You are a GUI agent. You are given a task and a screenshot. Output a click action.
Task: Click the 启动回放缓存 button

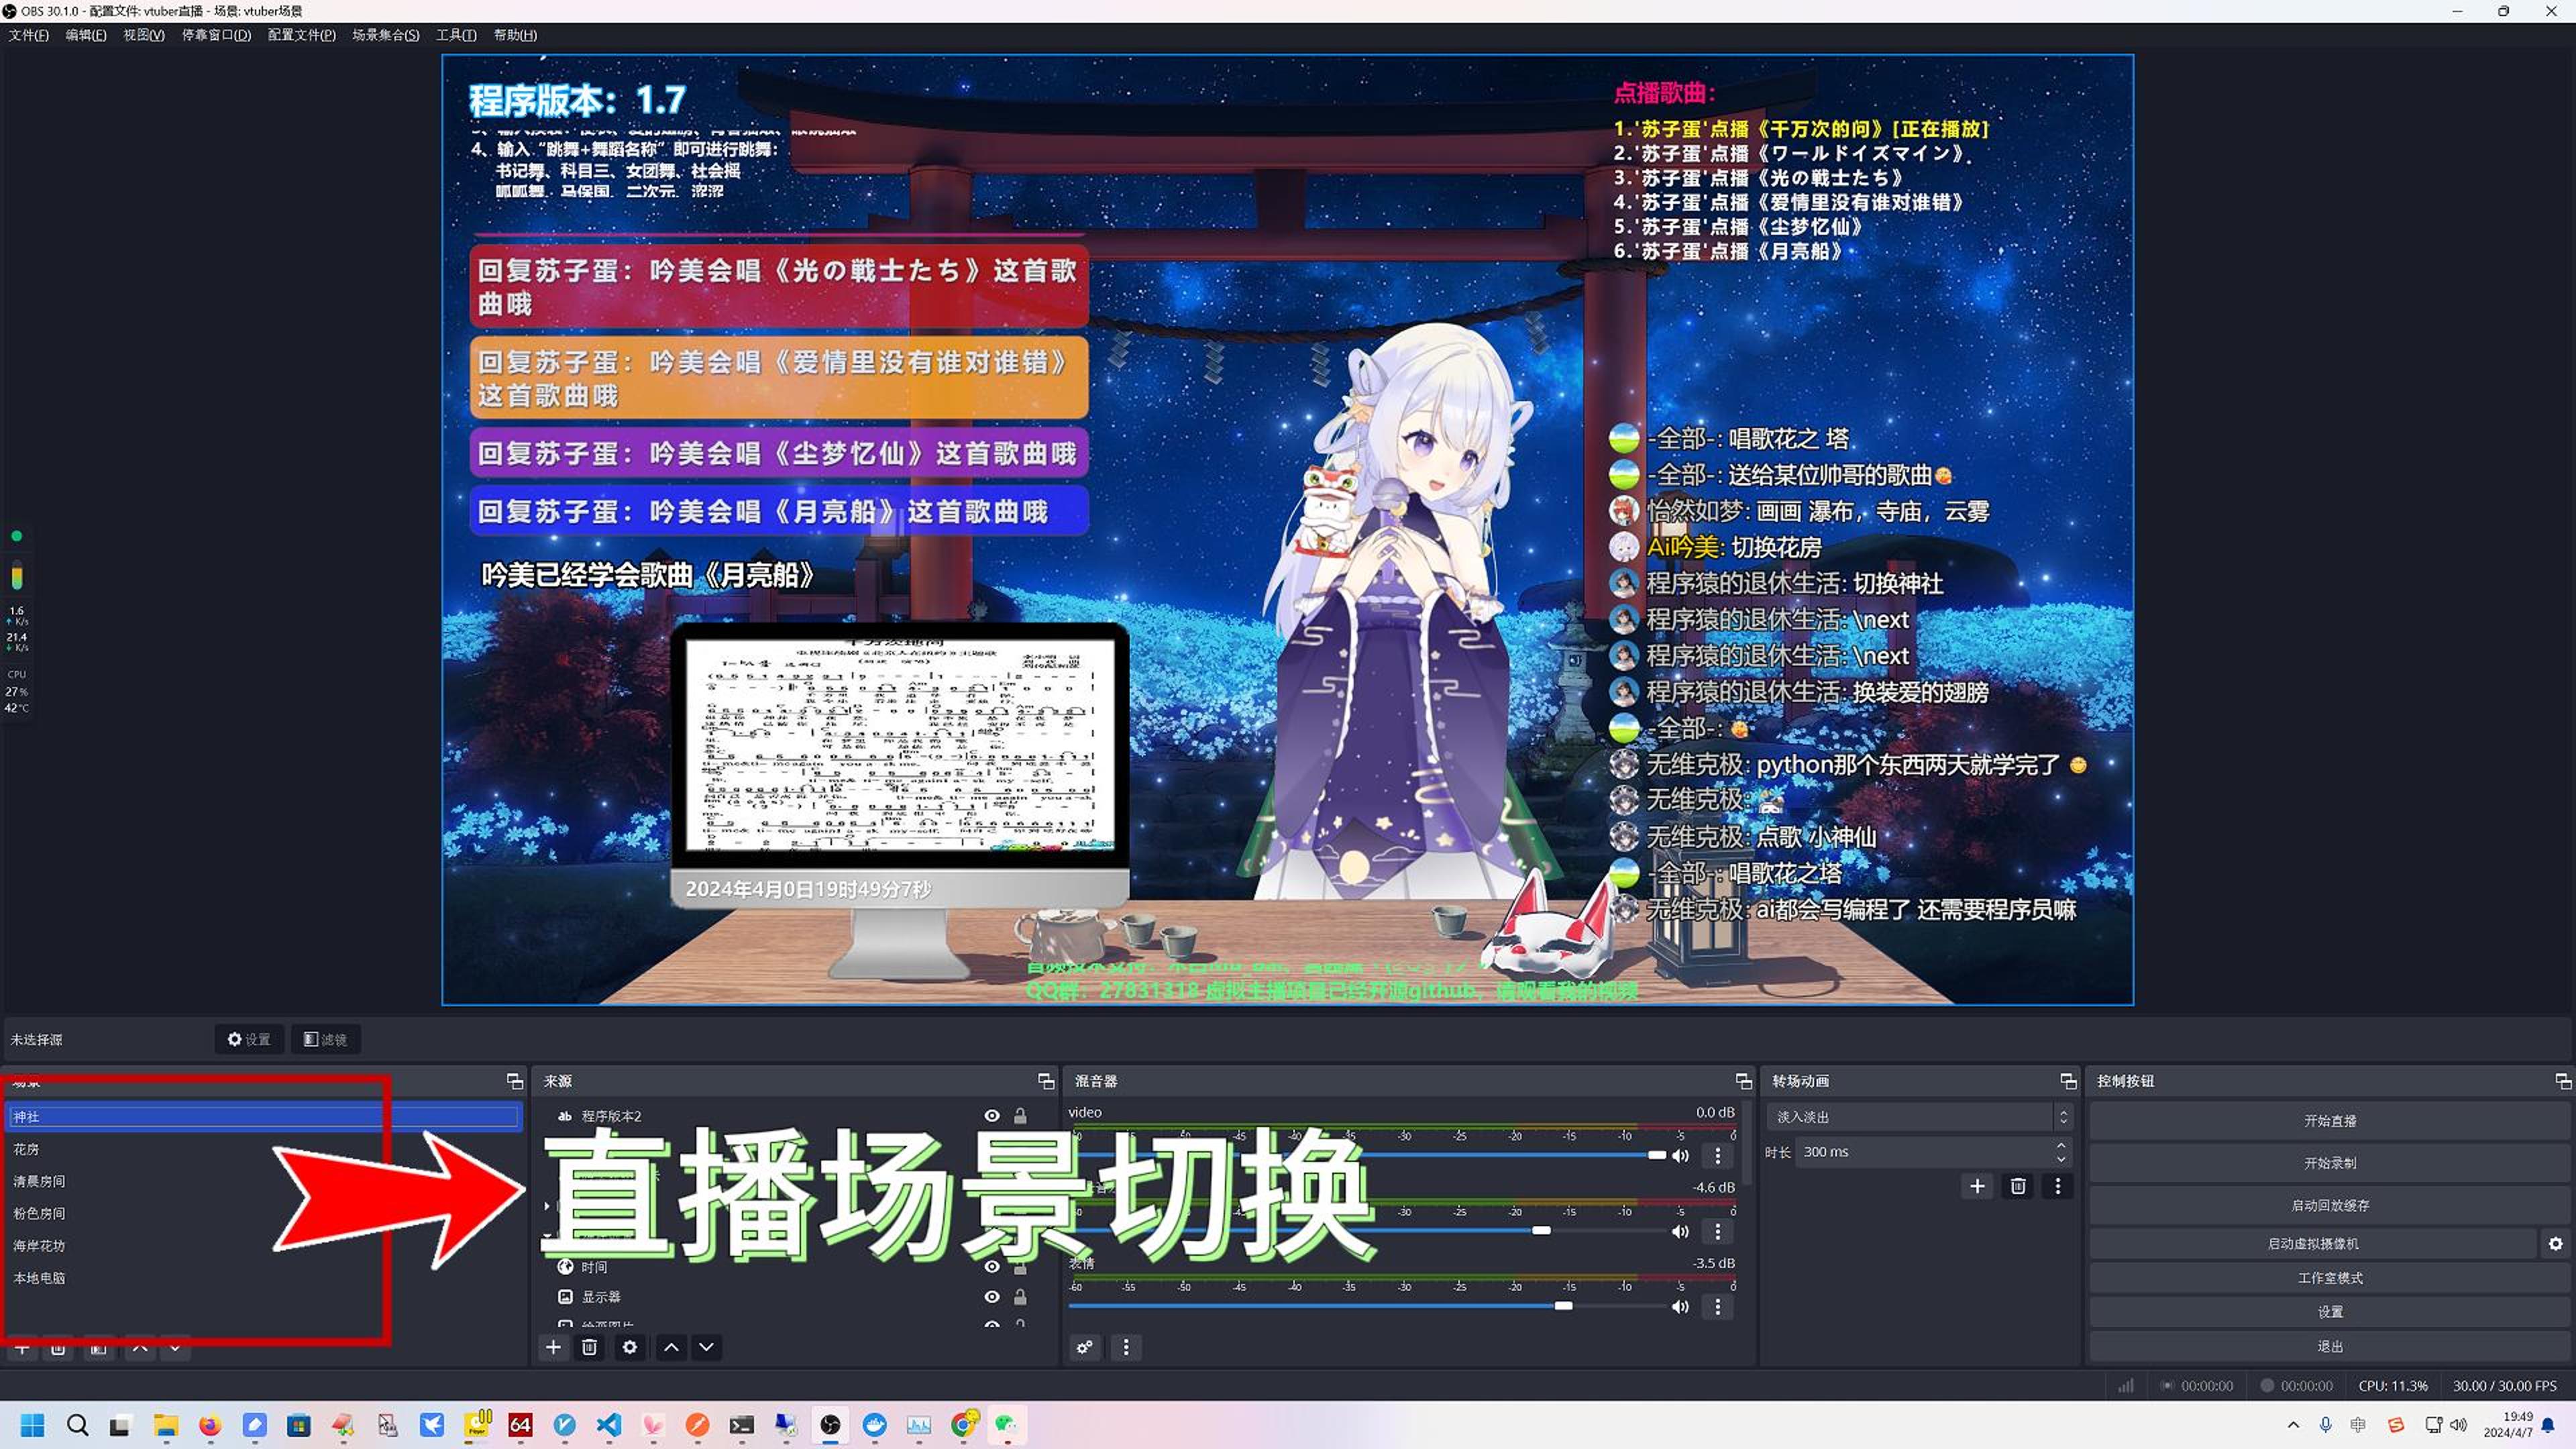pos(2329,1205)
